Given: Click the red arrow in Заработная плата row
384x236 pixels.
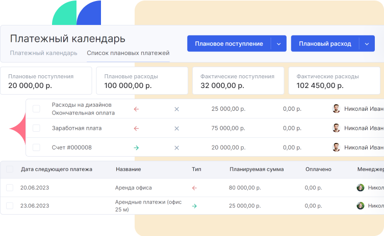Looking at the screenshot, I should coord(136,128).
